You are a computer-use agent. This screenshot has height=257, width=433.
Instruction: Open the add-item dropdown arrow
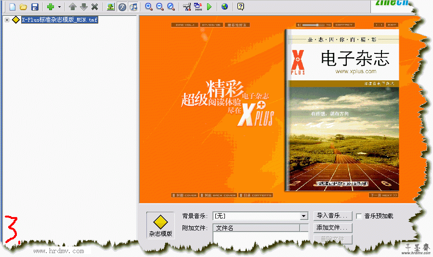pos(59,7)
